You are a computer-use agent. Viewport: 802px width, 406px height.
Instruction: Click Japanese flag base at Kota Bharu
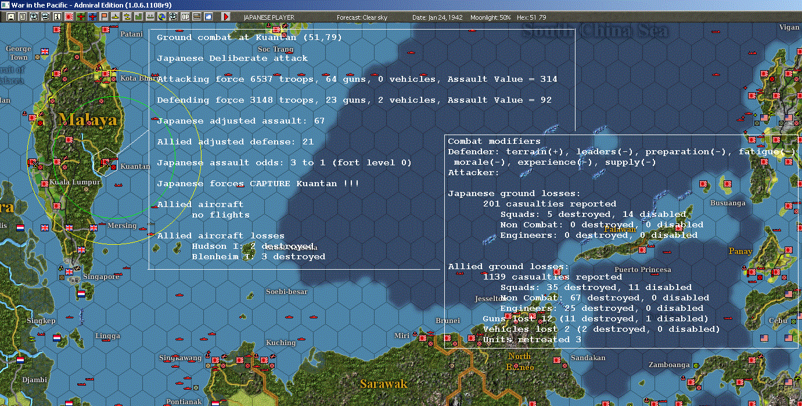click(107, 74)
